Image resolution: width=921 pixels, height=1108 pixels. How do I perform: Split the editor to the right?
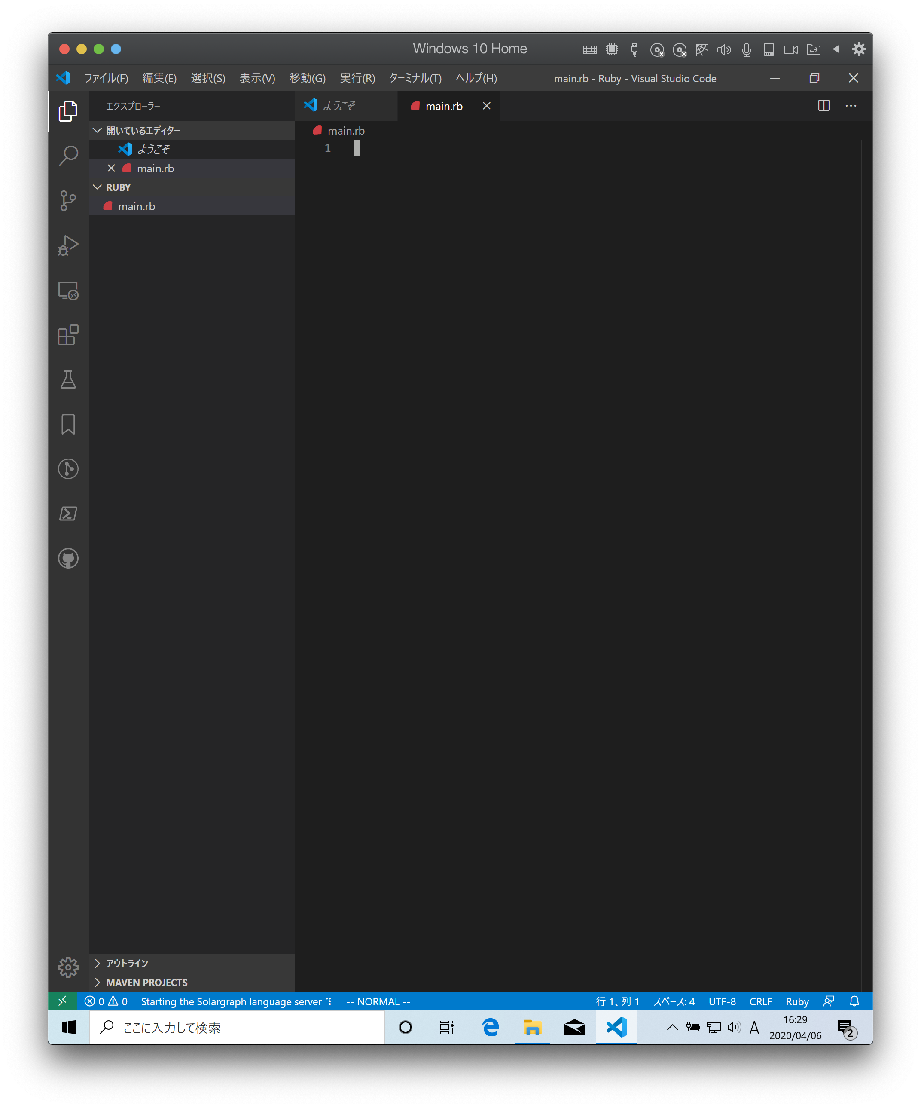click(x=823, y=106)
